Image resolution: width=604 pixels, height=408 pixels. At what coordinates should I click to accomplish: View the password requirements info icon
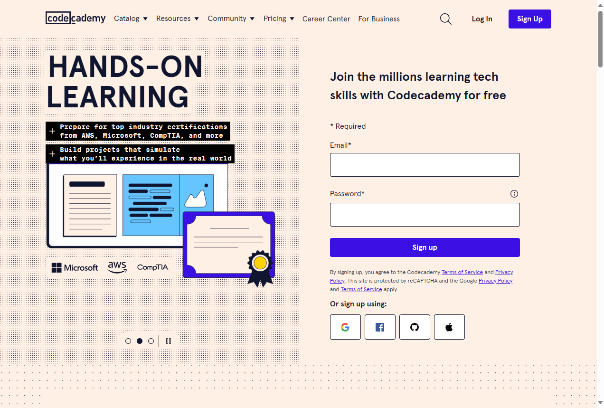coord(514,194)
